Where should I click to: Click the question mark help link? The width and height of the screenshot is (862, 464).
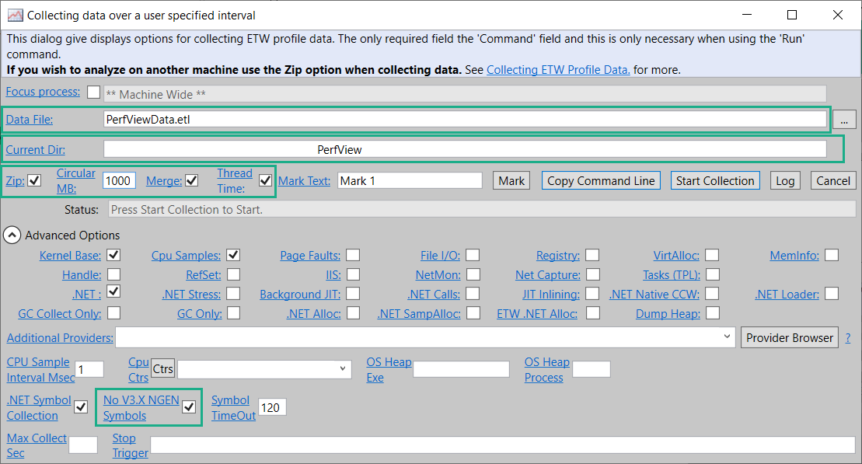(847, 338)
